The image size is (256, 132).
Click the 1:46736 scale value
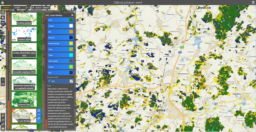click(x=6, y=8)
